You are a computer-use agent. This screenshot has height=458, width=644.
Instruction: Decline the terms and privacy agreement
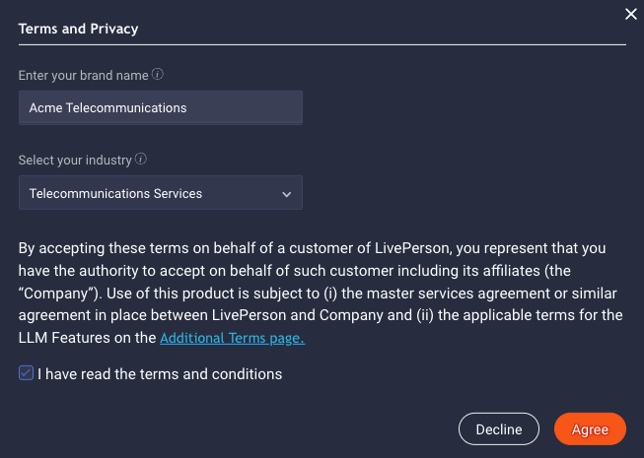tap(499, 428)
